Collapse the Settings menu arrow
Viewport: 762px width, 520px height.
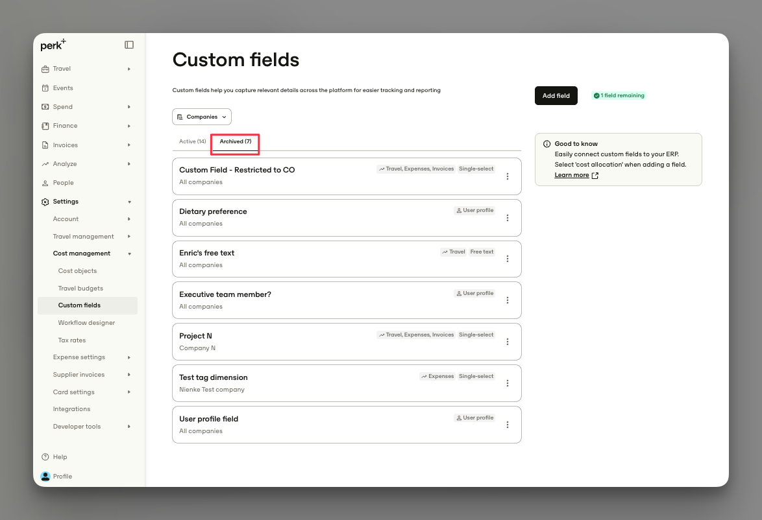129,202
